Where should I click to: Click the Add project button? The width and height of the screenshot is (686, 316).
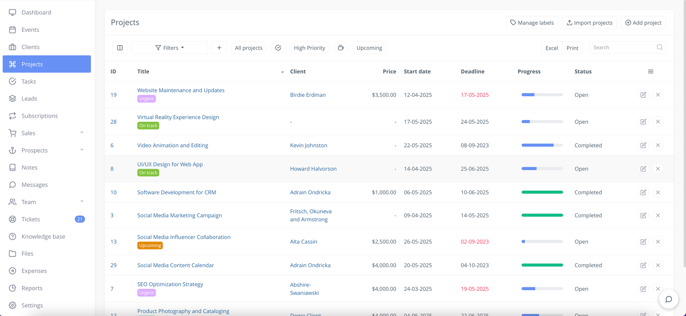[x=643, y=23]
